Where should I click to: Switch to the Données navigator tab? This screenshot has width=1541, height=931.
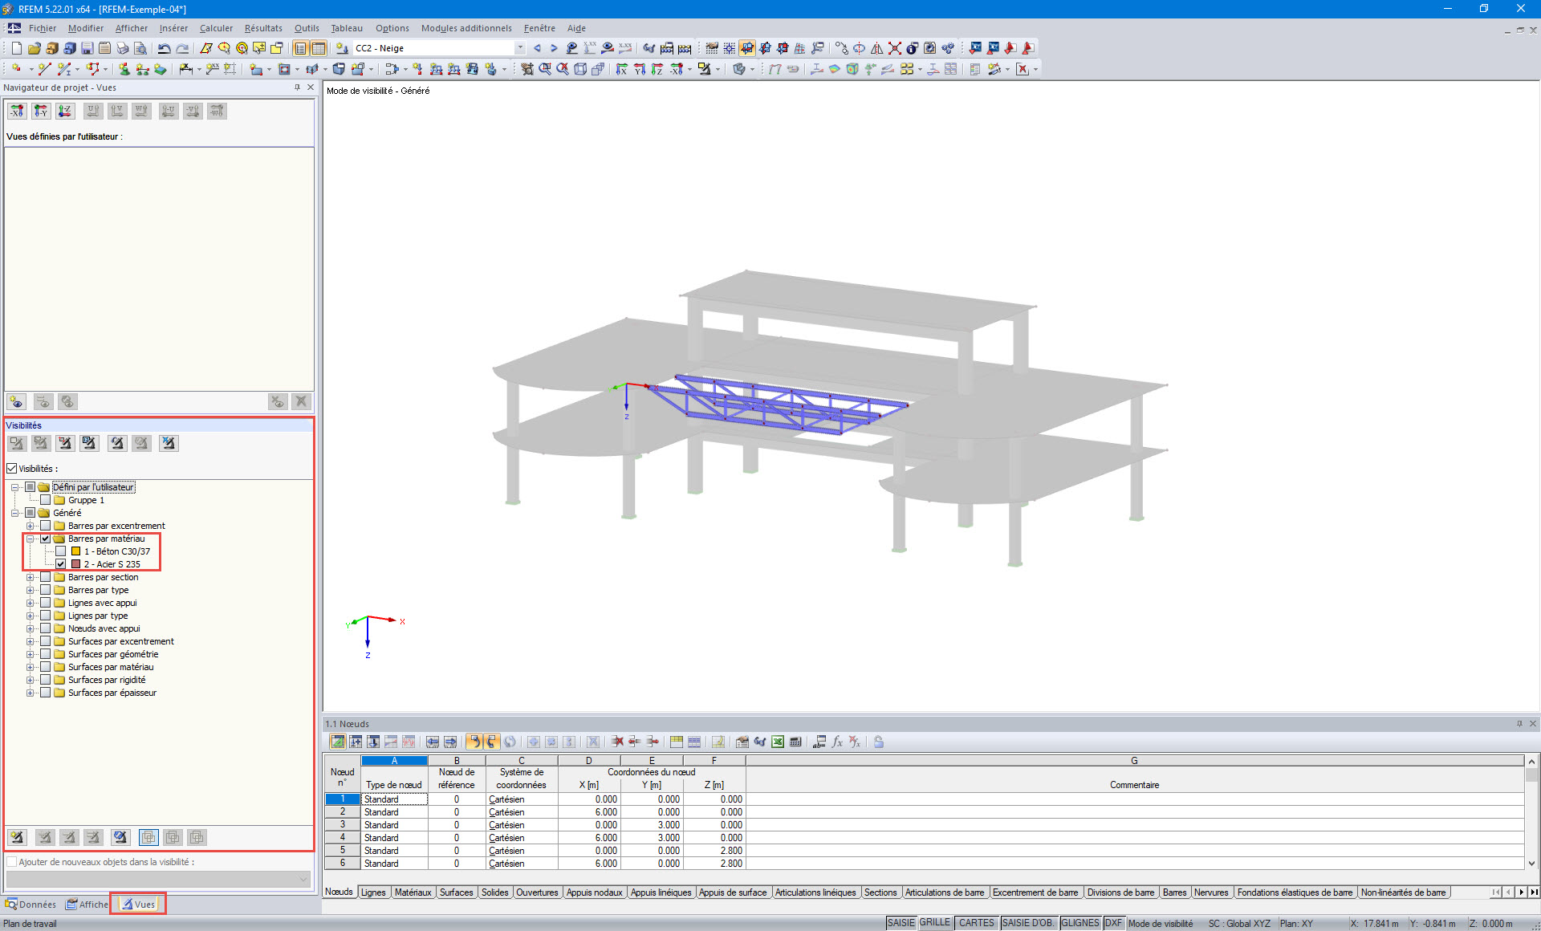point(32,905)
